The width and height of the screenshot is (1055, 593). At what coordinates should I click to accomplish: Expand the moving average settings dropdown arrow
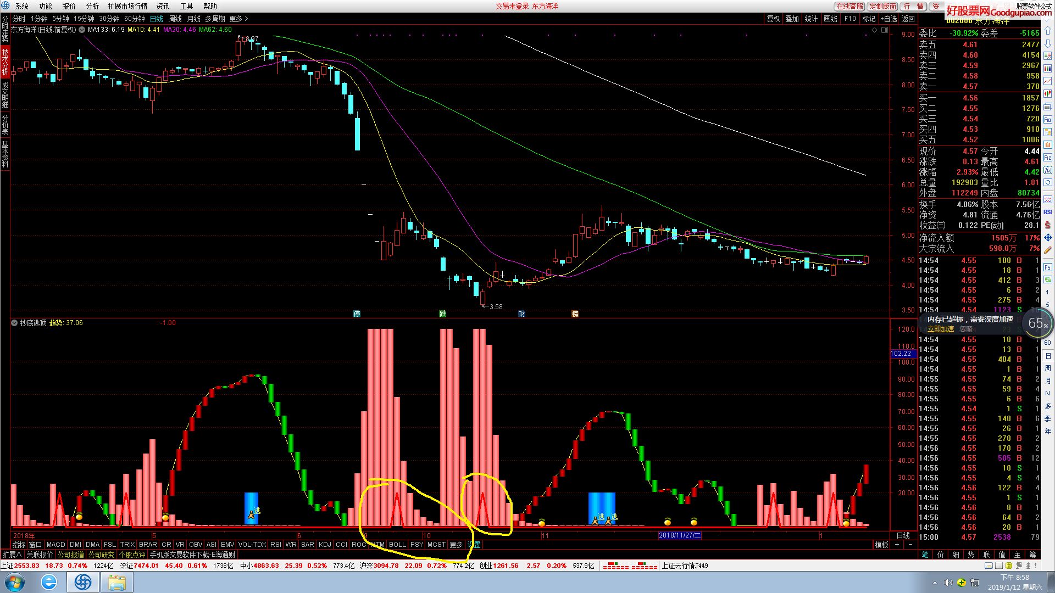point(82,30)
